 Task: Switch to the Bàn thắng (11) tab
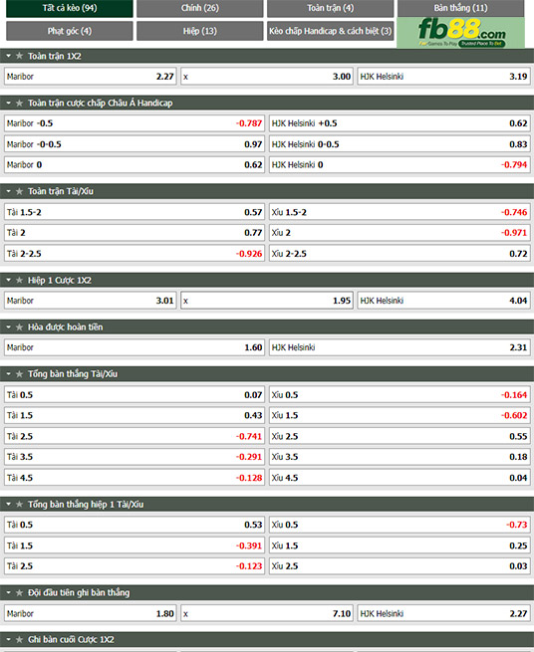pyautogui.click(x=460, y=8)
